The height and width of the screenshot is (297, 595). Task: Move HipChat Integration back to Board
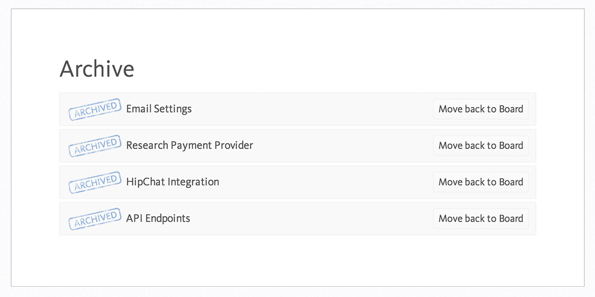pyautogui.click(x=481, y=182)
